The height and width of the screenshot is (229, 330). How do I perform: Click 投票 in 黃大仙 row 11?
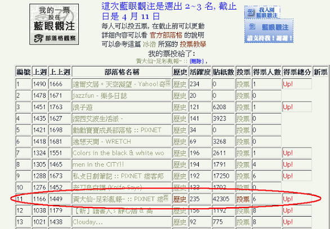coord(243,199)
